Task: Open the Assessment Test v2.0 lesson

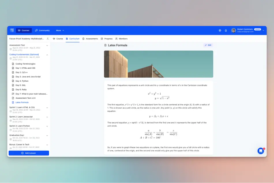Action: 25,98
